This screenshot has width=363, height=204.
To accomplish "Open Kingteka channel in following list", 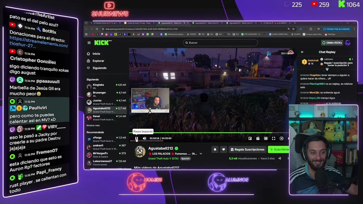I will [x=106, y=86].
